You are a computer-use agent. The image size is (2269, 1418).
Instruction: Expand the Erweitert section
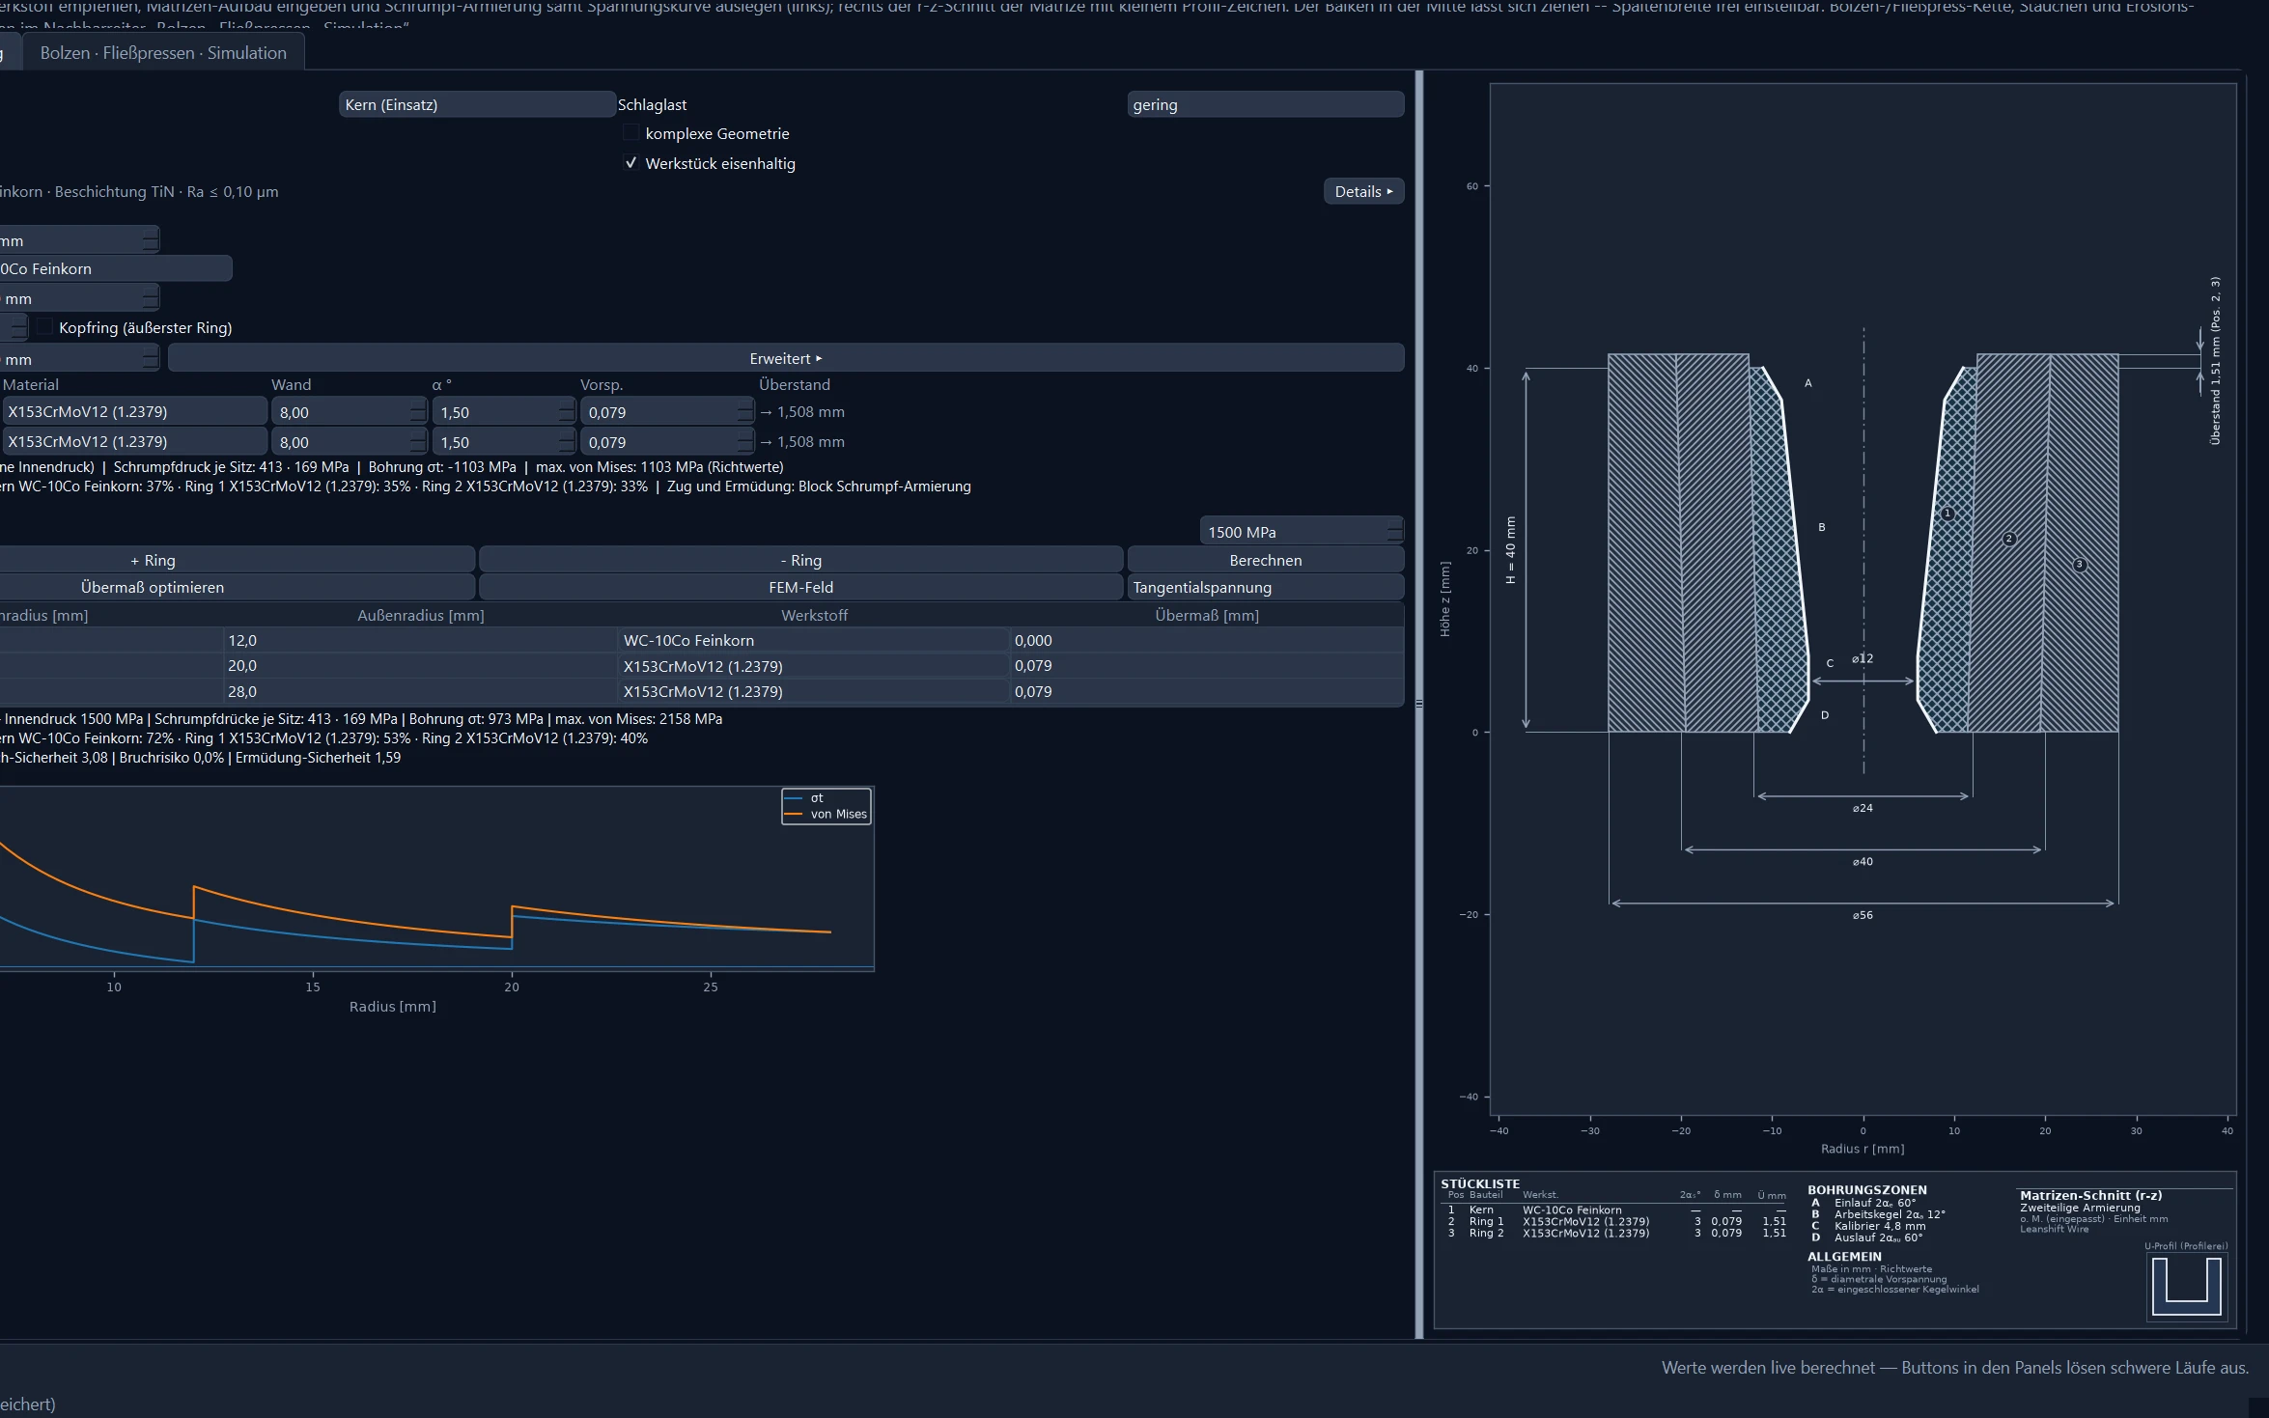point(786,358)
